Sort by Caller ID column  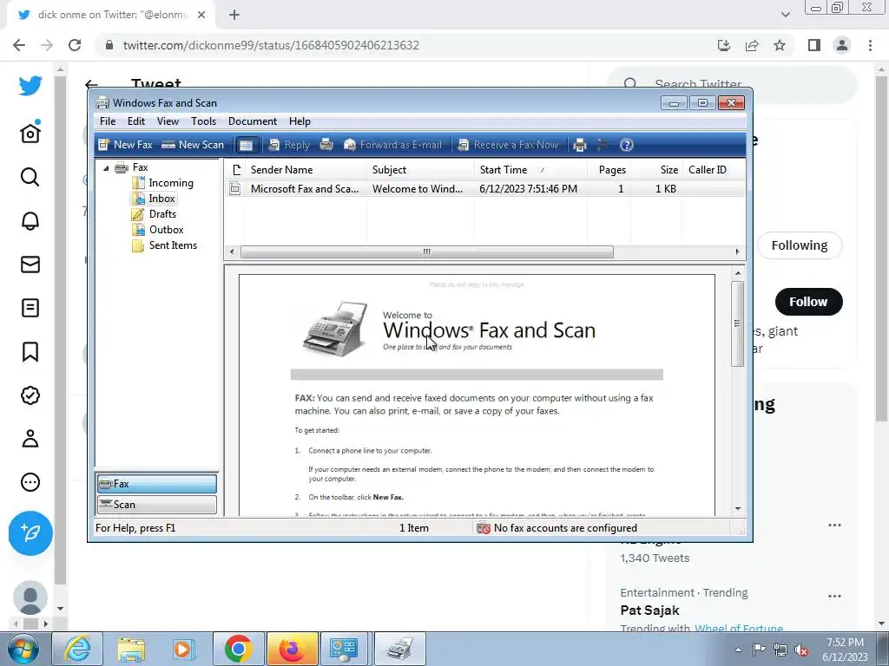tap(714, 170)
